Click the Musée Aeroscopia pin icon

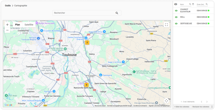[x=37, y=23]
